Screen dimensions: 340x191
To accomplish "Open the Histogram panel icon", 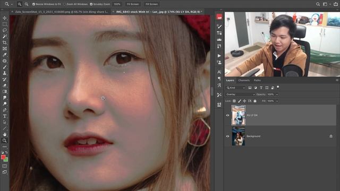I will [x=219, y=40].
